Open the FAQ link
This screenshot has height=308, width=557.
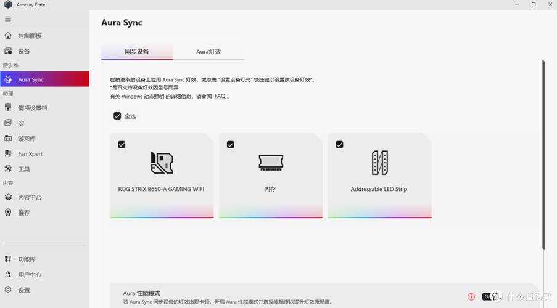[220, 97]
